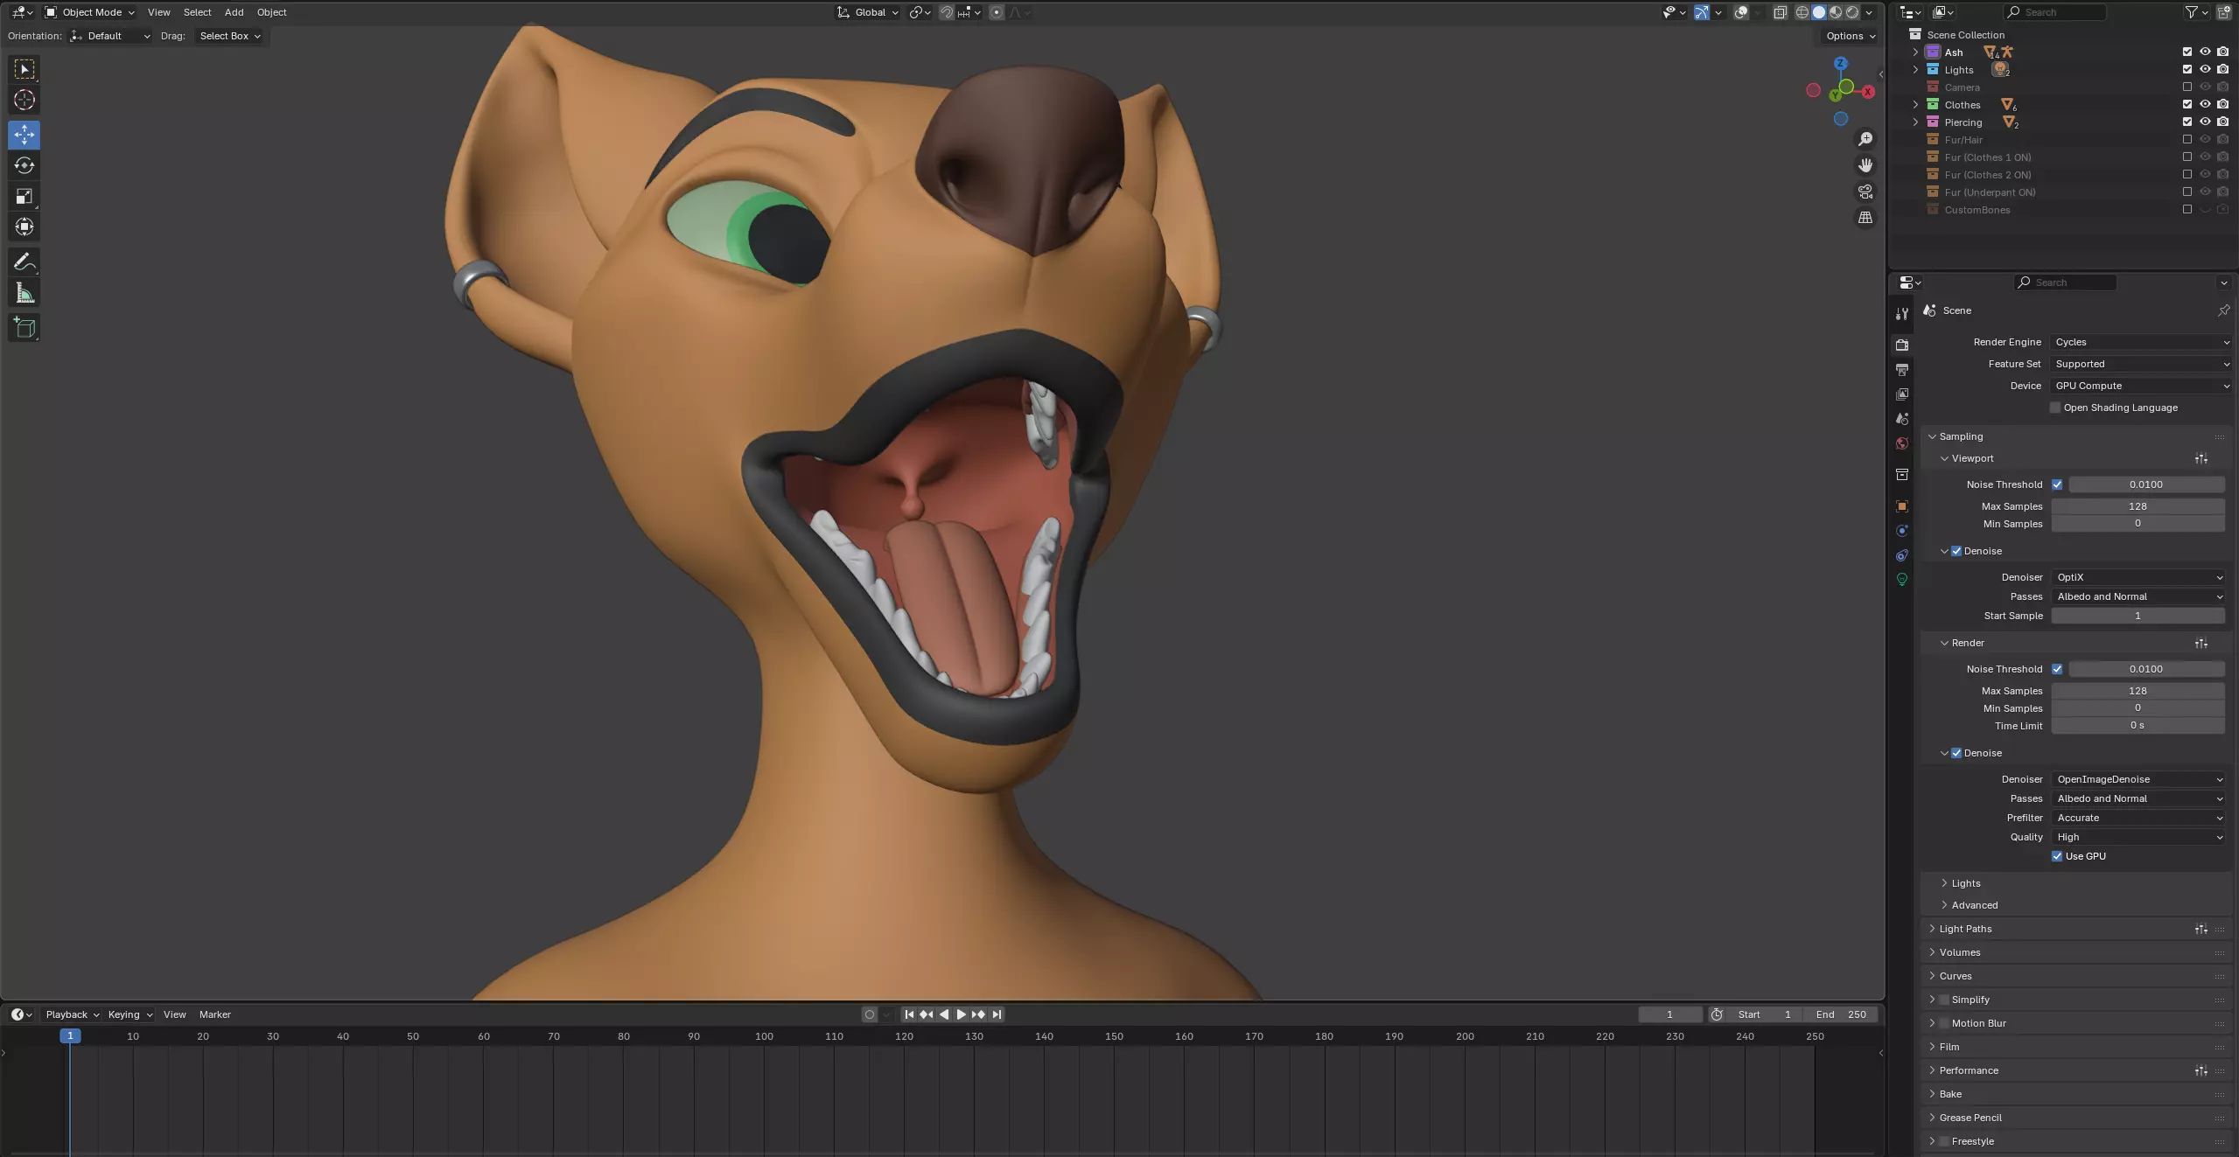
Task: Open the World properties tab
Action: tap(1902, 443)
